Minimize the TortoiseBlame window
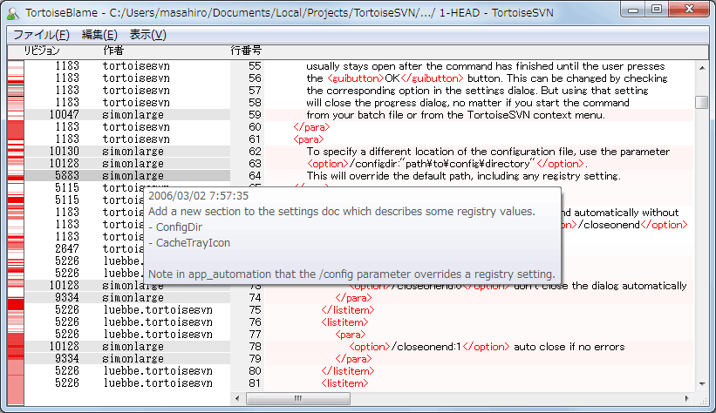Screen dimensions: 716x413 (633, 9)
